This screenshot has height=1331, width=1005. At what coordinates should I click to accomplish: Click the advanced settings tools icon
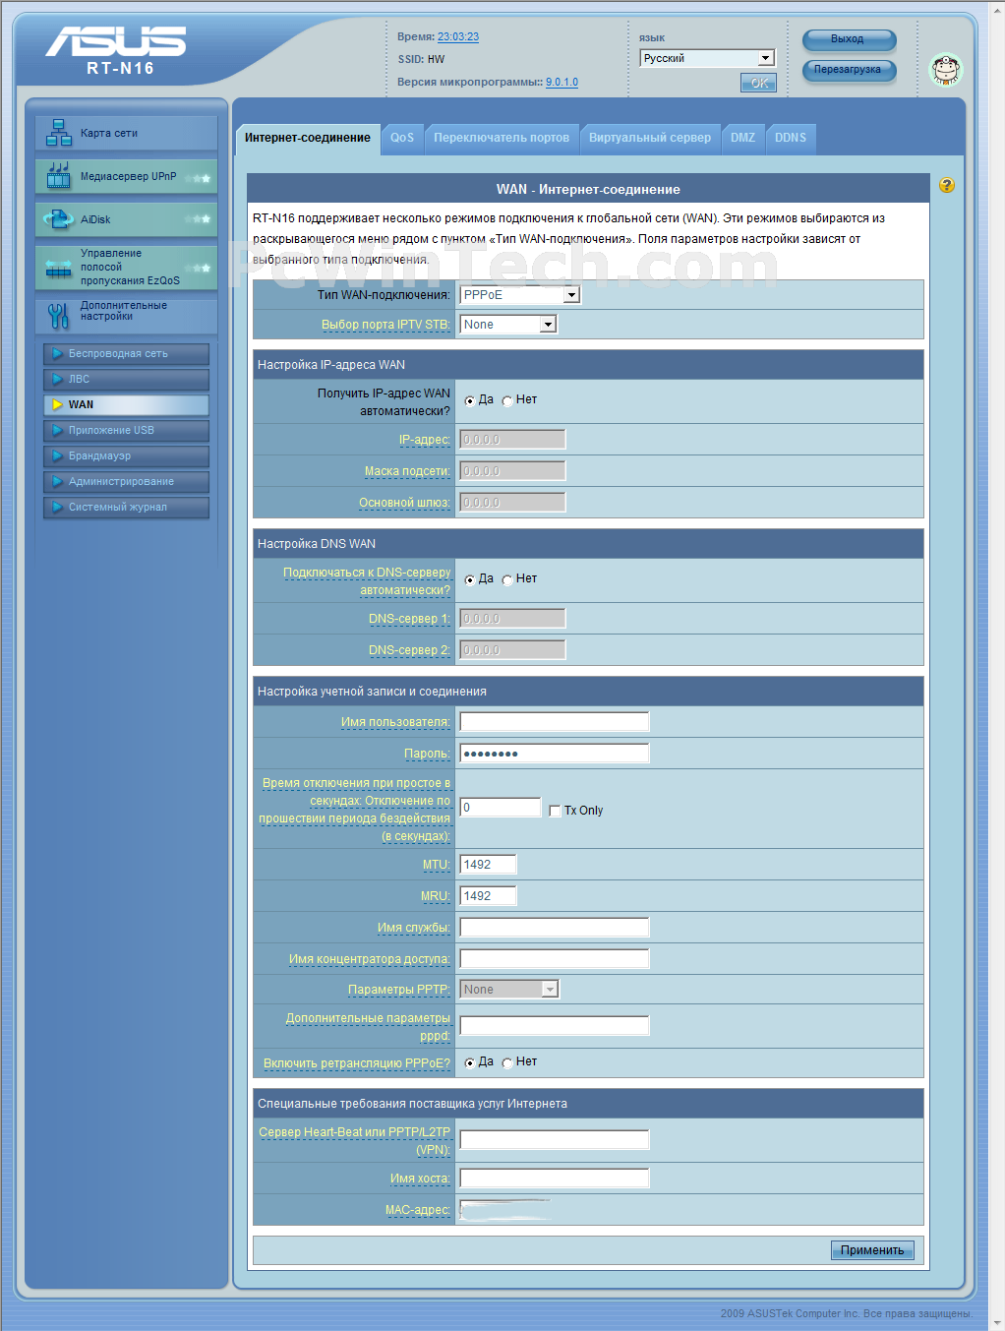59,314
